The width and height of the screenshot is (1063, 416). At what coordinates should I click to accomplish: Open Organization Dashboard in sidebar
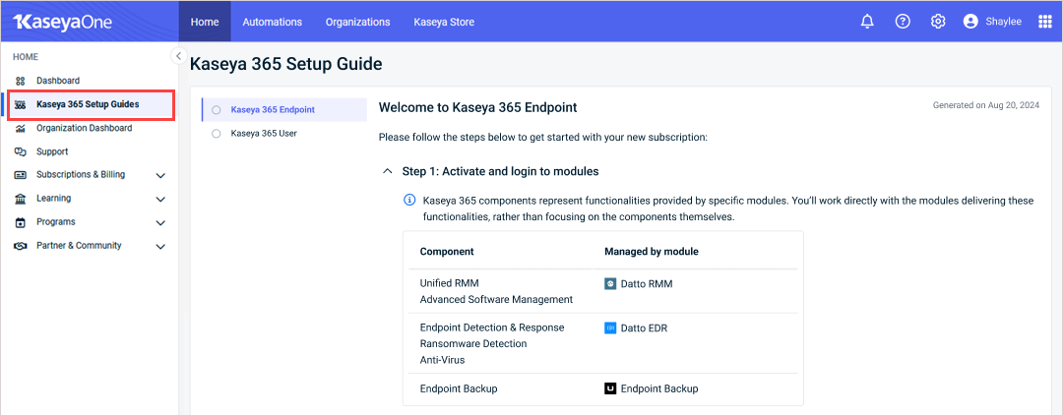pos(84,128)
